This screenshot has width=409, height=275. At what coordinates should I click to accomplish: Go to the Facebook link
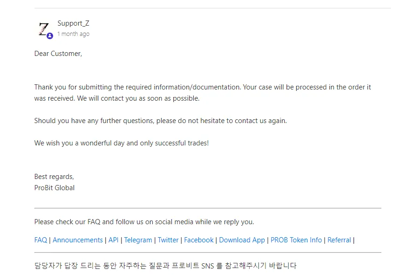click(x=199, y=240)
